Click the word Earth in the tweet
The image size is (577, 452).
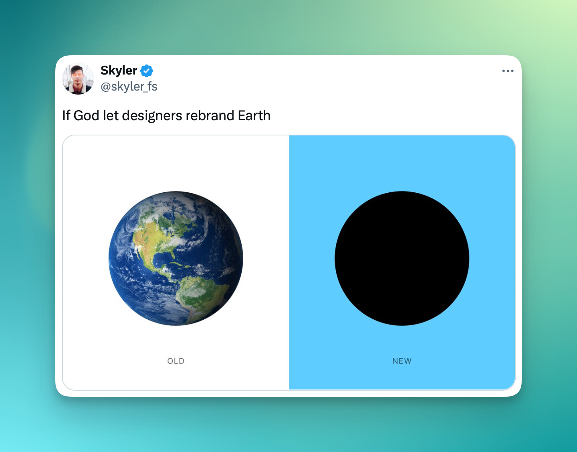coord(254,115)
